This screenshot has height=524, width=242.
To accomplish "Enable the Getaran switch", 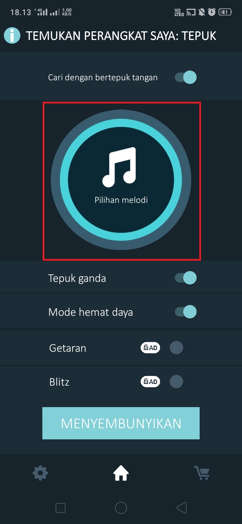I will (179, 348).
